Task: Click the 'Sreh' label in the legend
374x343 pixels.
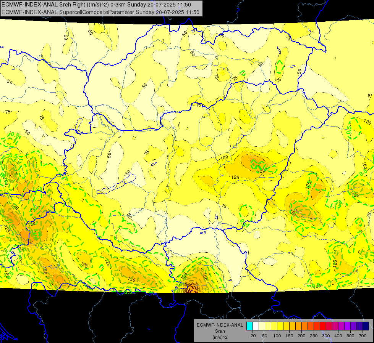Action: (220, 331)
